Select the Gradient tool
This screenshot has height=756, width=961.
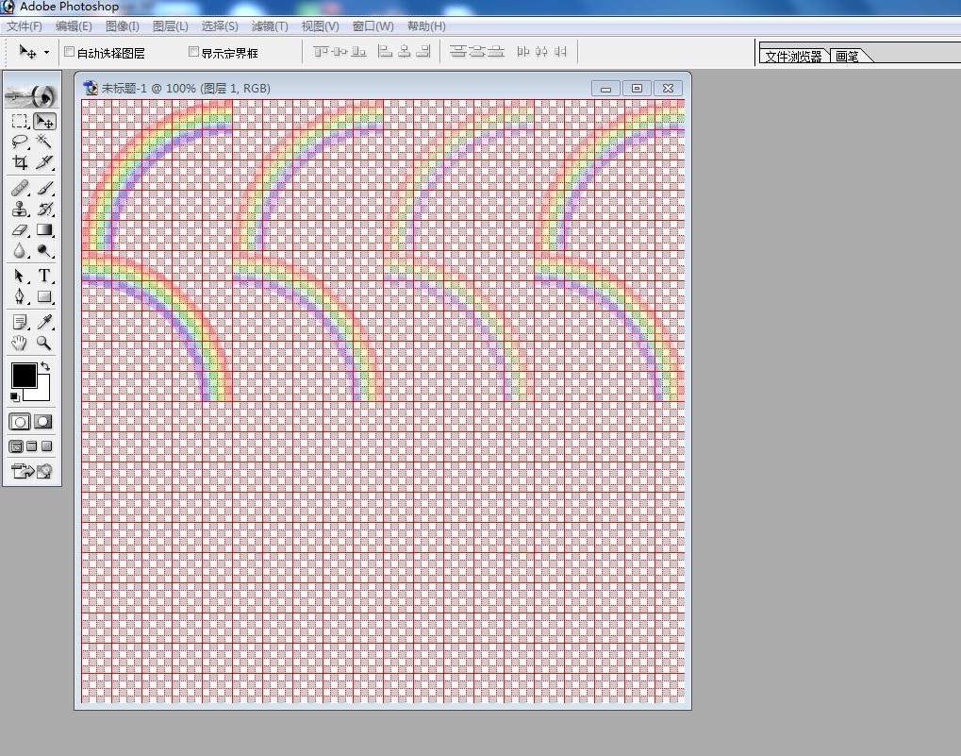coord(44,230)
